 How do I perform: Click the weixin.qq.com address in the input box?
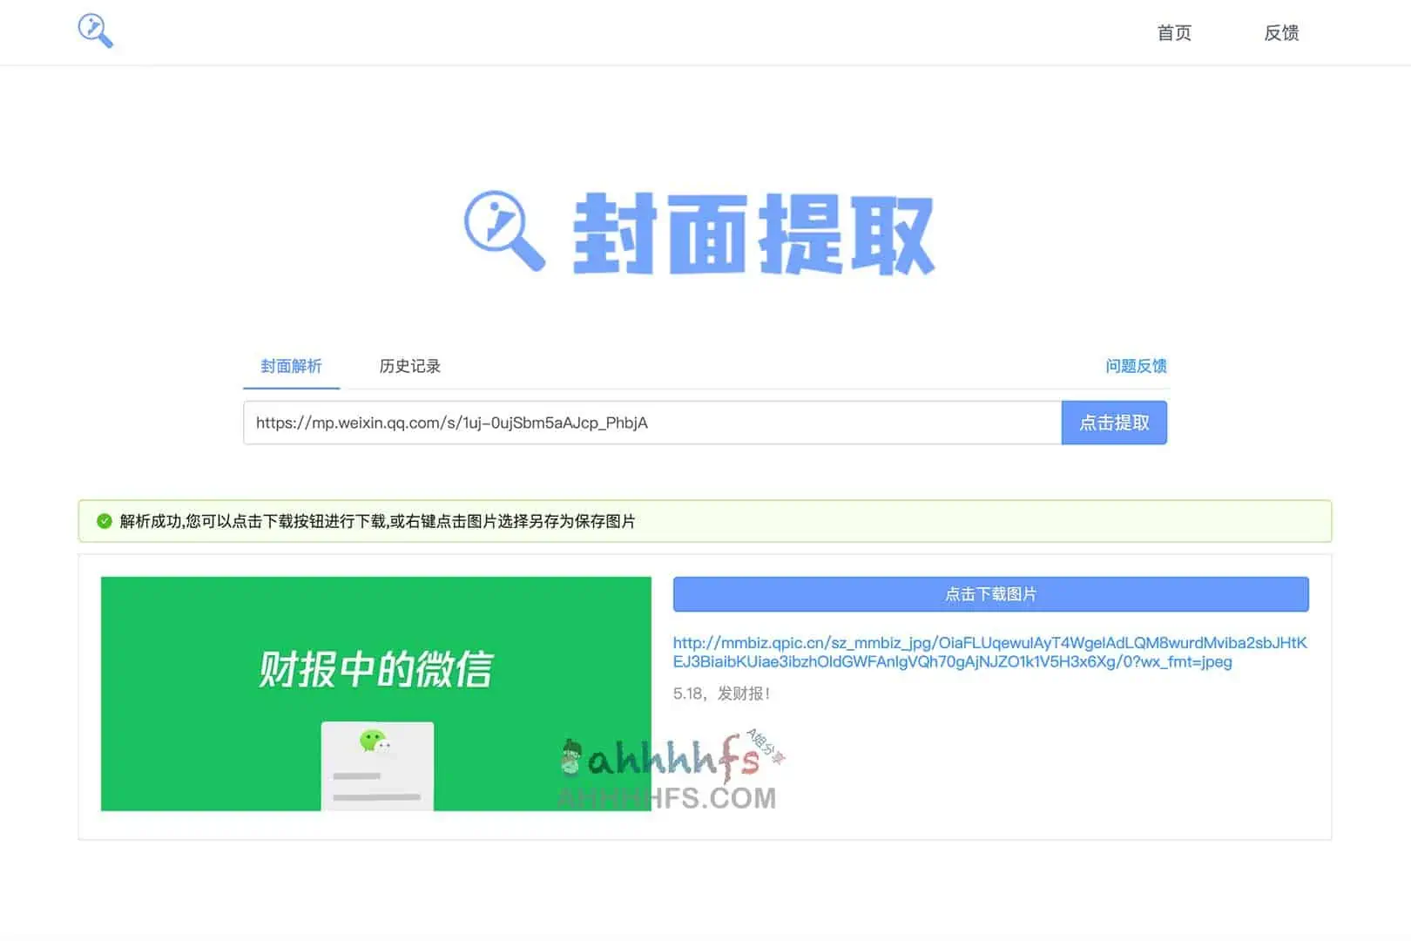452,423
